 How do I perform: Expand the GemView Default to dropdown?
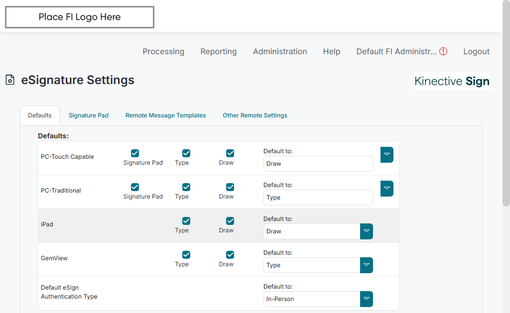pos(367,265)
